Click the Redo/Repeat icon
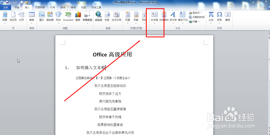 click(x=18, y=2)
